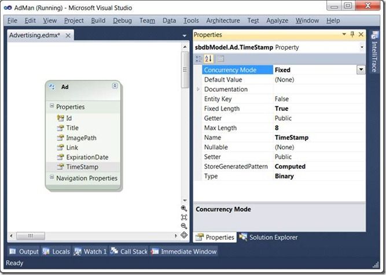The width and height of the screenshot is (386, 275).
Task: Click the Fixed Length True value
Action: [281, 109]
